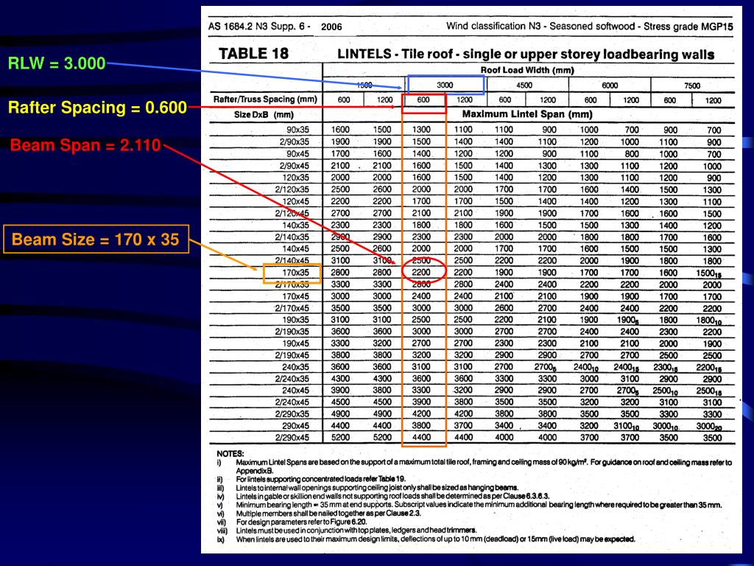
Task: Click the "120x35" size row label
Action: pyautogui.click(x=296, y=177)
